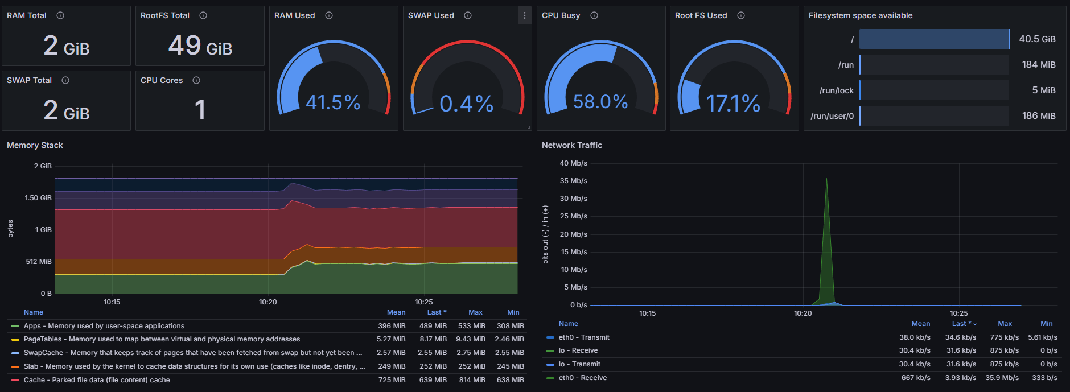Click the Root FS Used info icon

pos(741,15)
